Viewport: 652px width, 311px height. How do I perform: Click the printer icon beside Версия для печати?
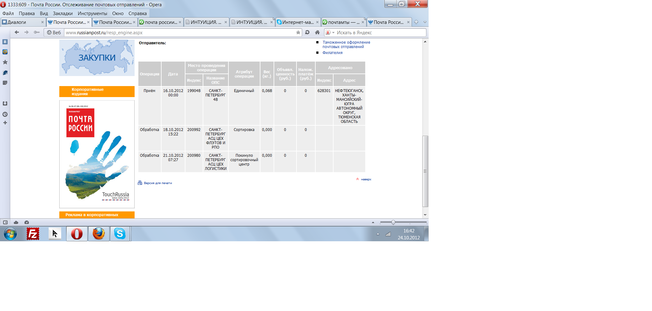pos(140,183)
